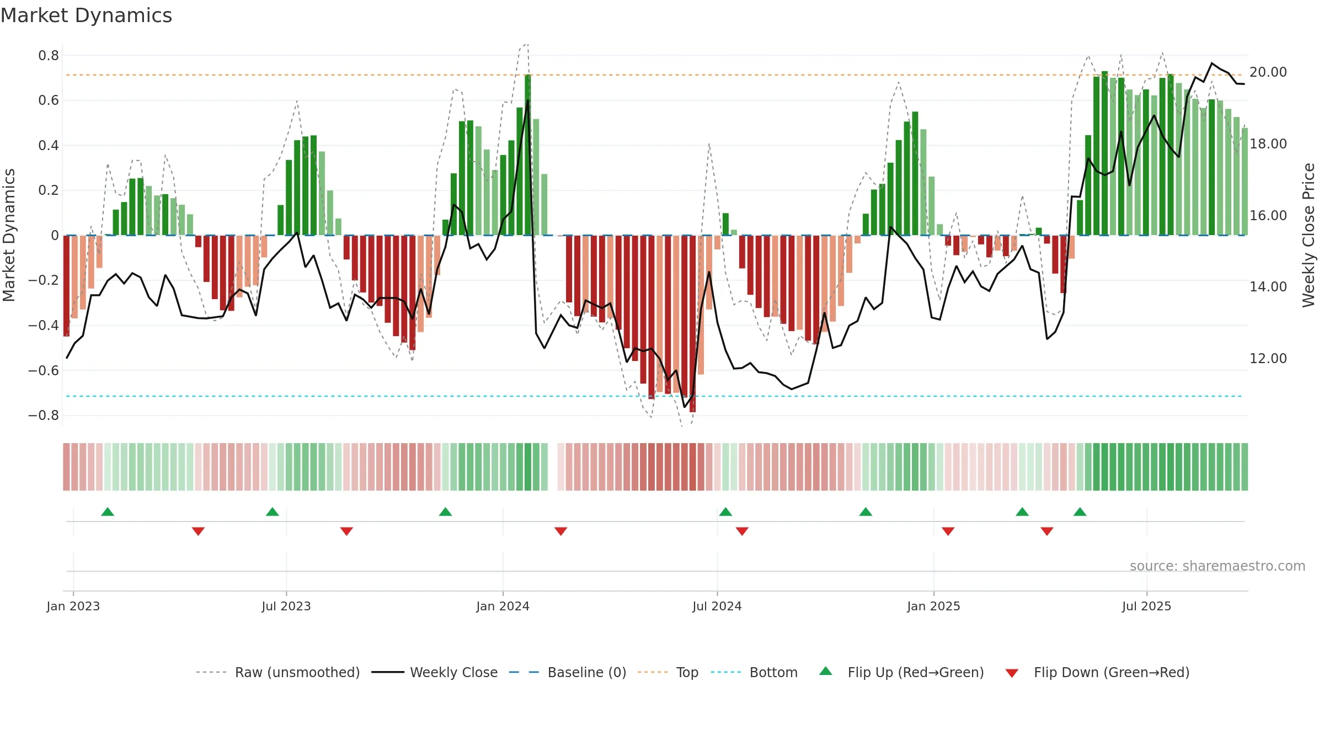
Task: Click the 20.00 price axis label
Action: (x=1268, y=72)
